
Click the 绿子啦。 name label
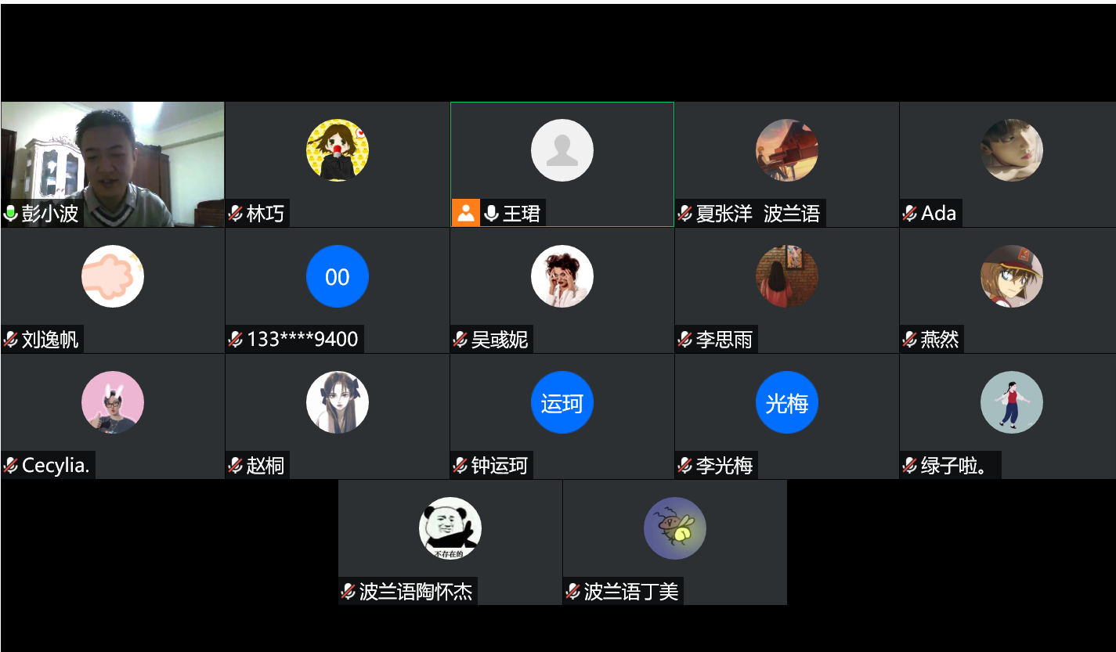point(952,466)
